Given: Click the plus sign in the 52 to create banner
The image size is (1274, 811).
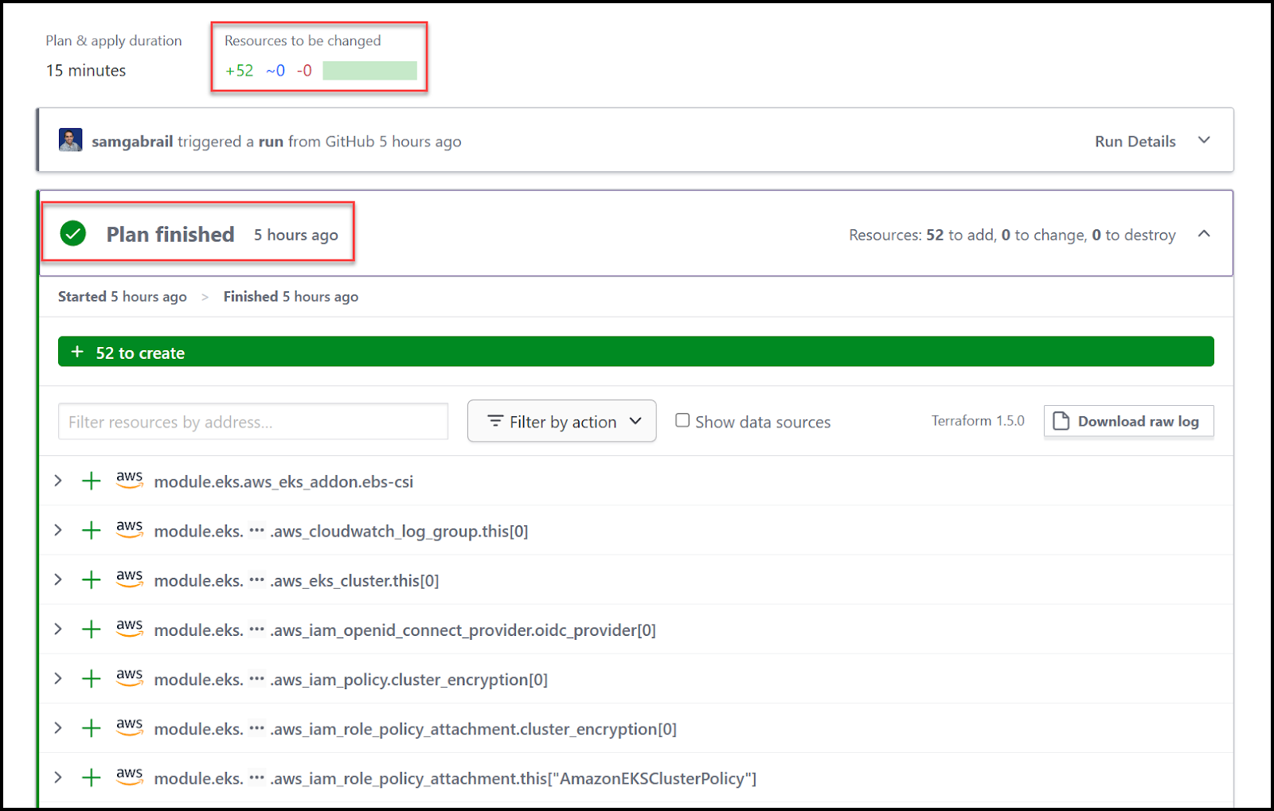Looking at the screenshot, I should tap(76, 351).
